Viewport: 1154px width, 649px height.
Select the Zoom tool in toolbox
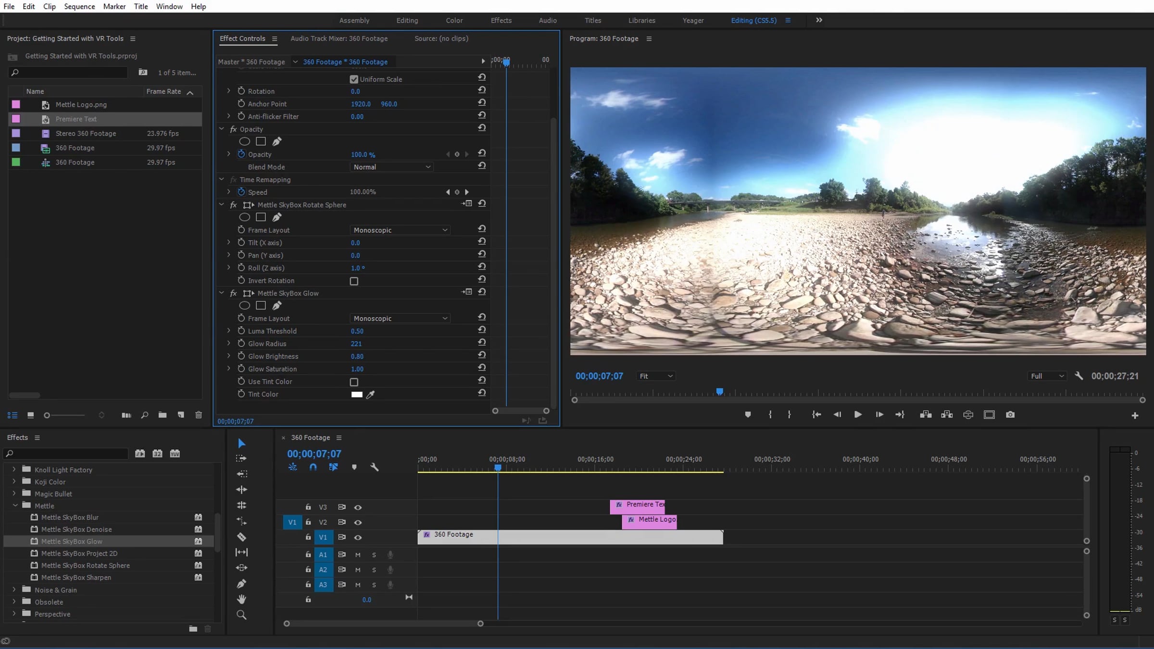point(241,615)
